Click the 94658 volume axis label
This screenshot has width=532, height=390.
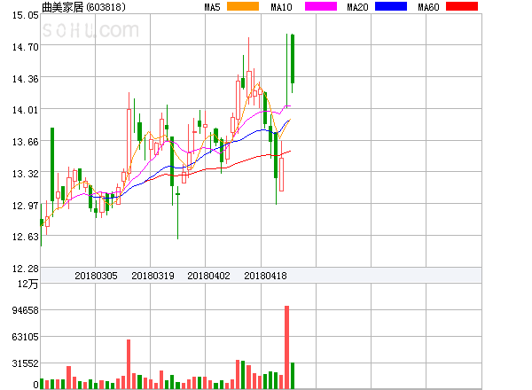(x=26, y=310)
